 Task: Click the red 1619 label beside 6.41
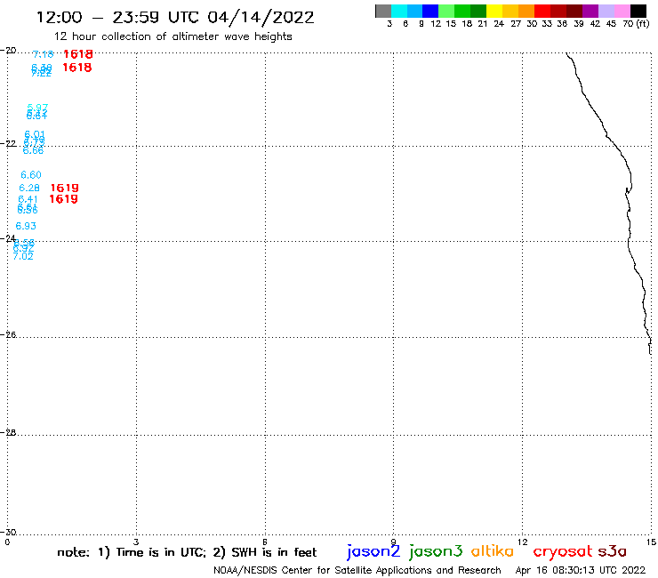coord(63,198)
